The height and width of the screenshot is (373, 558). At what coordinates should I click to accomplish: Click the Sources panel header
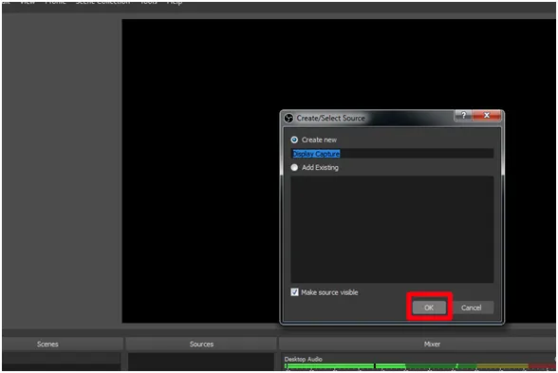201,344
